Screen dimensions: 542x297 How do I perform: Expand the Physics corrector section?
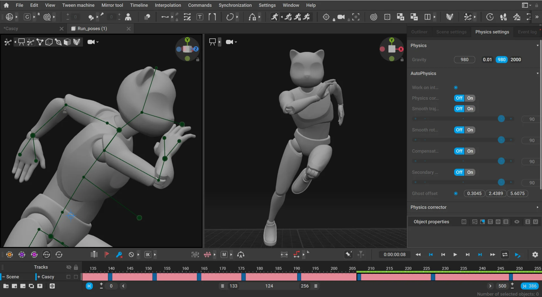[537, 207]
